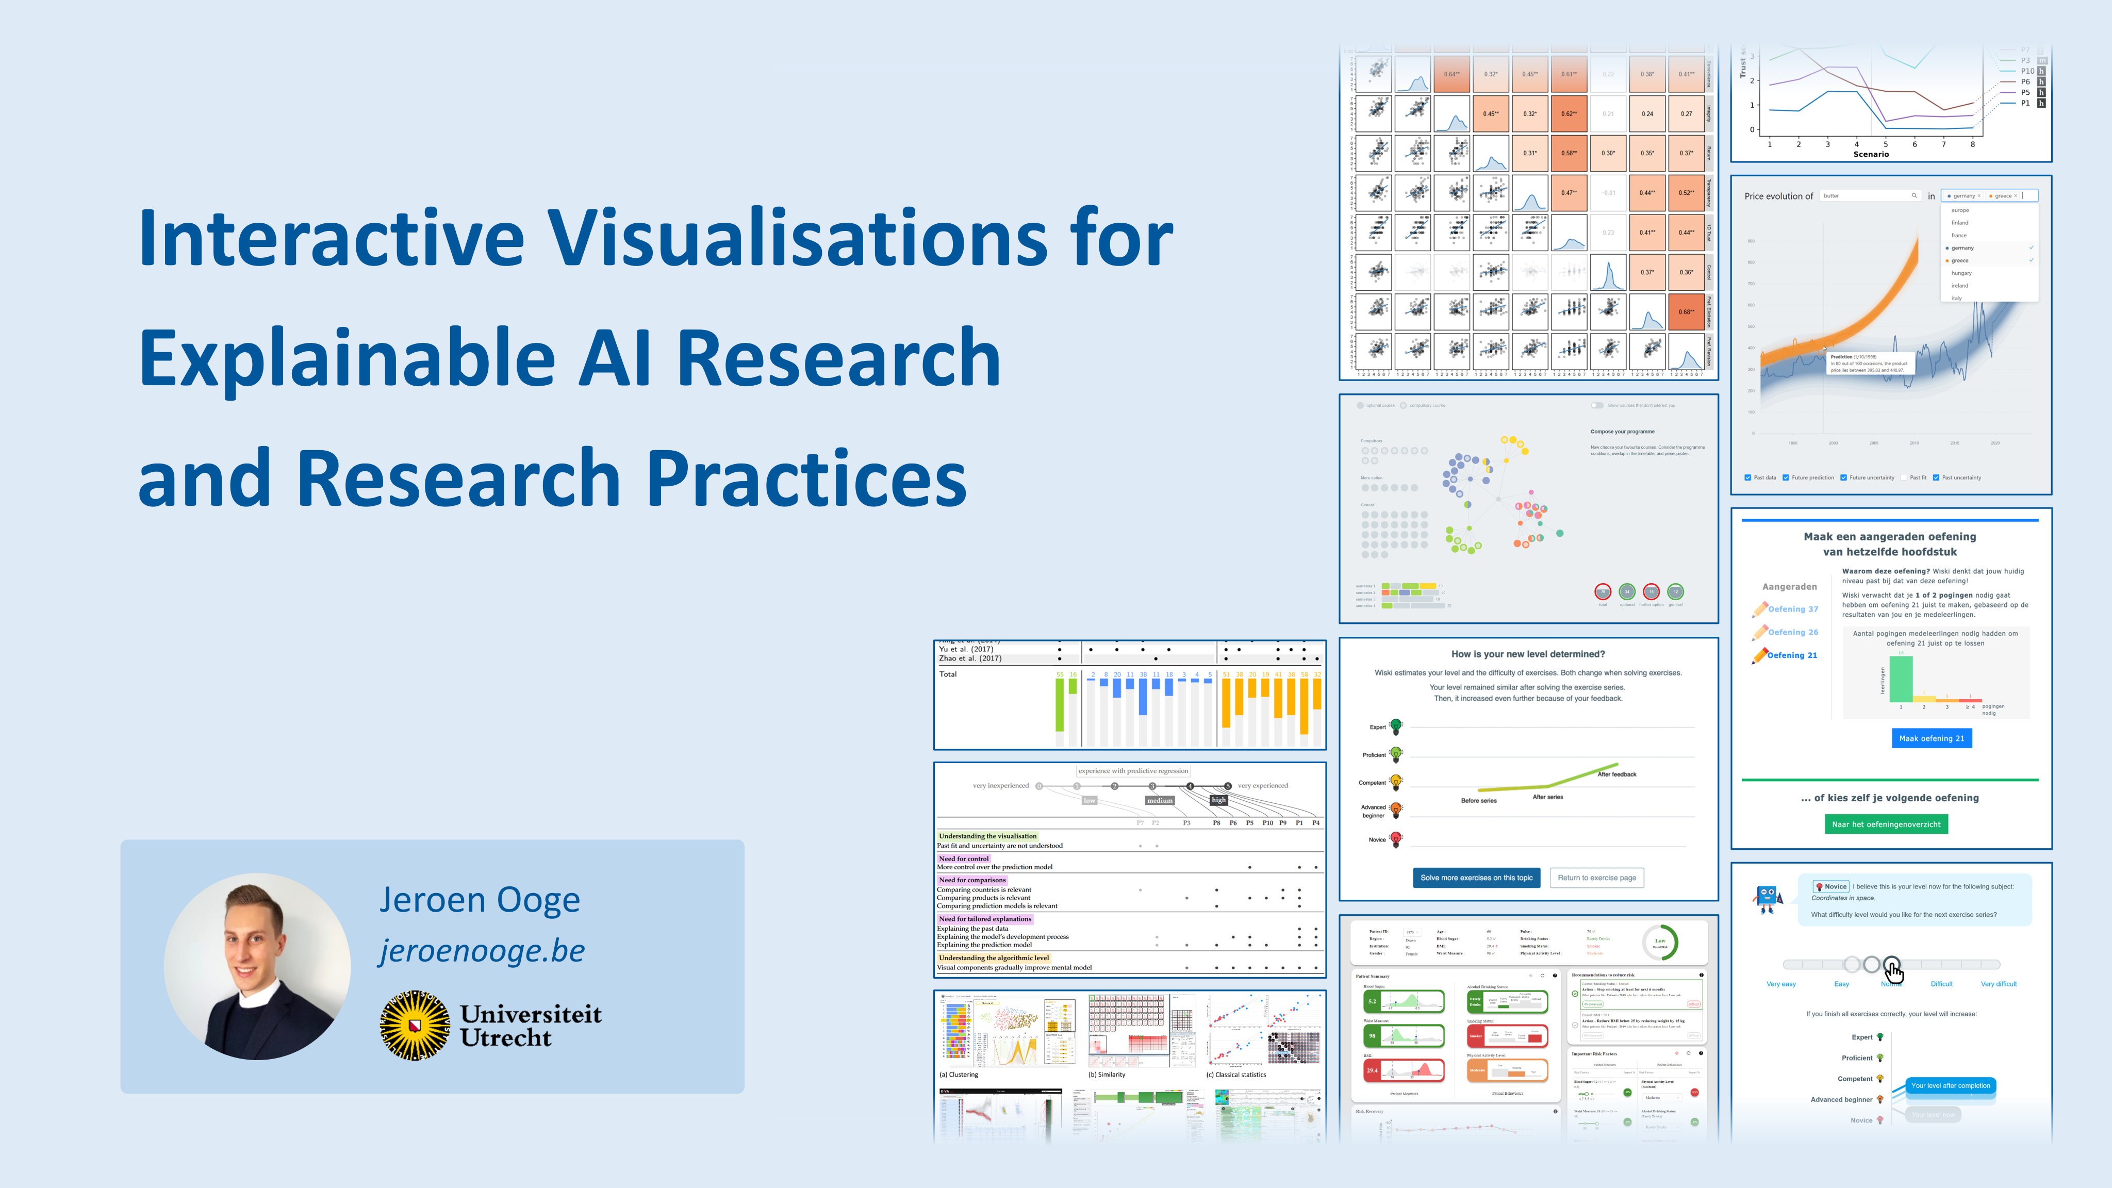The image size is (2112, 1188).
Task: Toggle Future predictions visibility option
Action: coord(1786,477)
